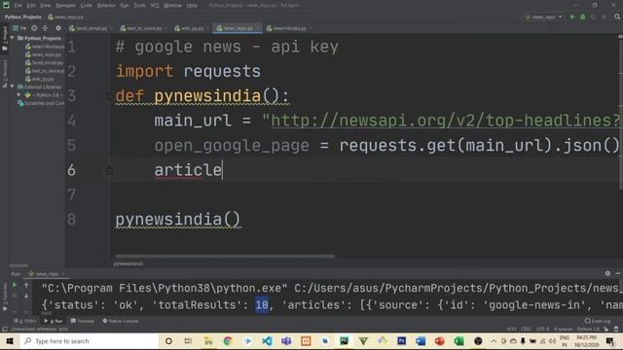The height and width of the screenshot is (350, 623).
Task: Click the newsapi.org URL link in code
Action: [x=446, y=121]
